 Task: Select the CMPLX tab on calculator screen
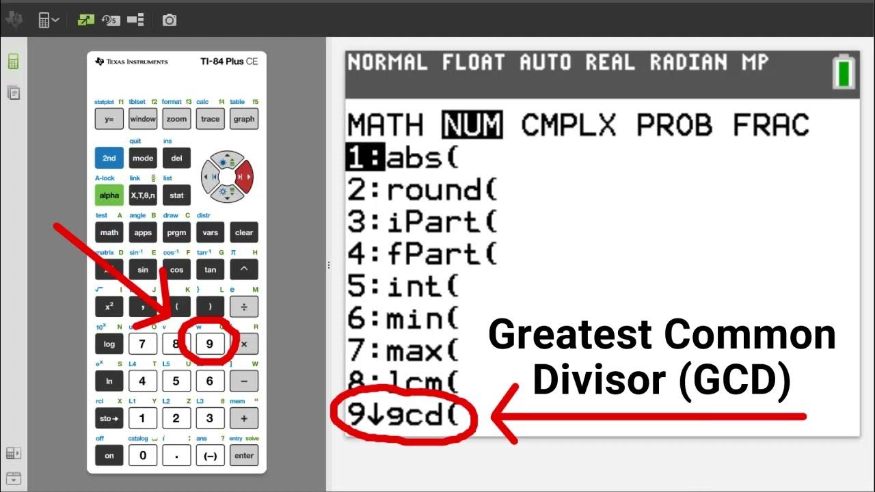point(569,126)
